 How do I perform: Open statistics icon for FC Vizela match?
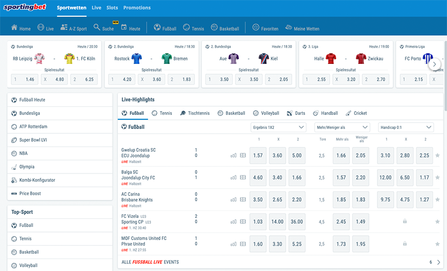[x=234, y=222]
